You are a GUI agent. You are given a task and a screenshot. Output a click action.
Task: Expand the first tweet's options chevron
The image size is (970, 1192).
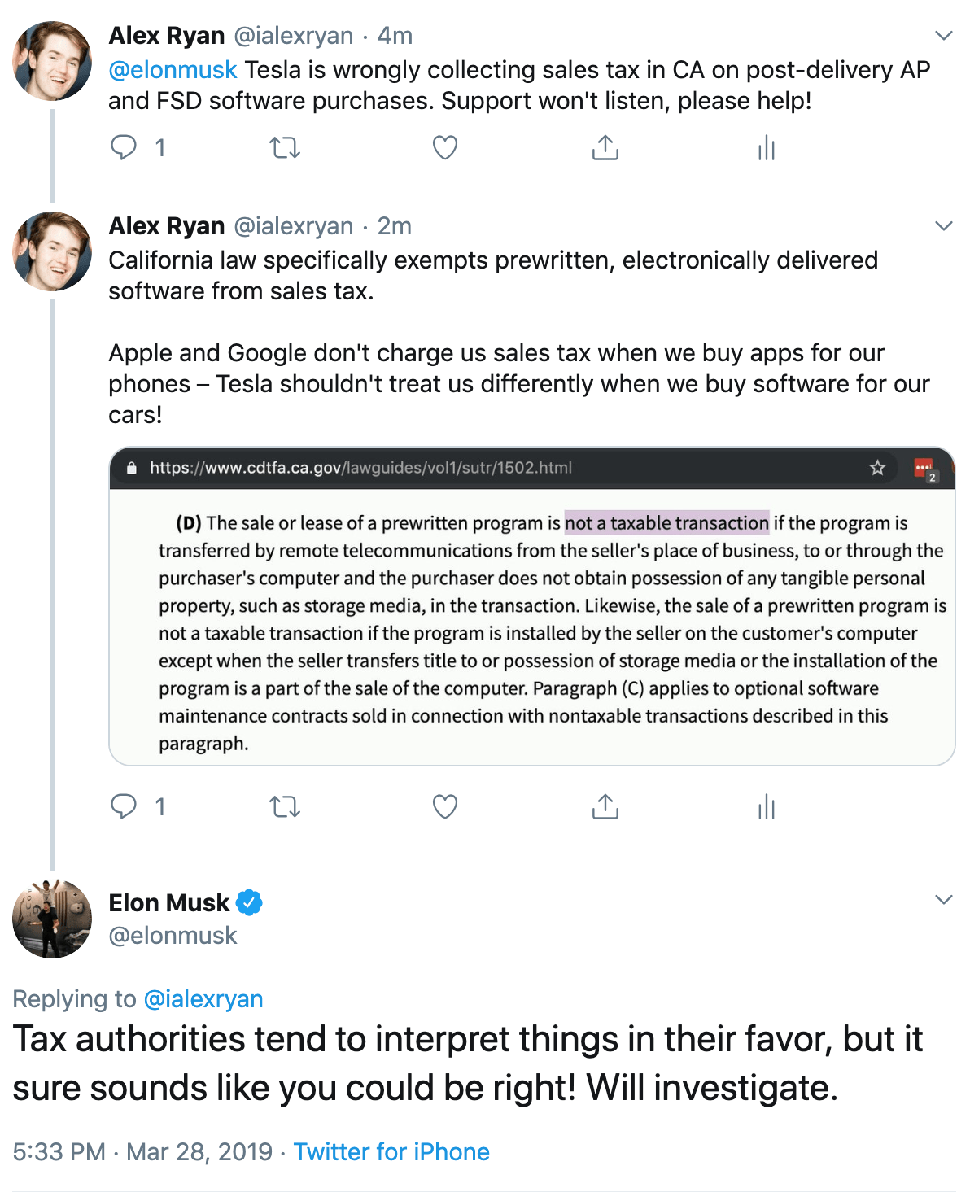(943, 36)
